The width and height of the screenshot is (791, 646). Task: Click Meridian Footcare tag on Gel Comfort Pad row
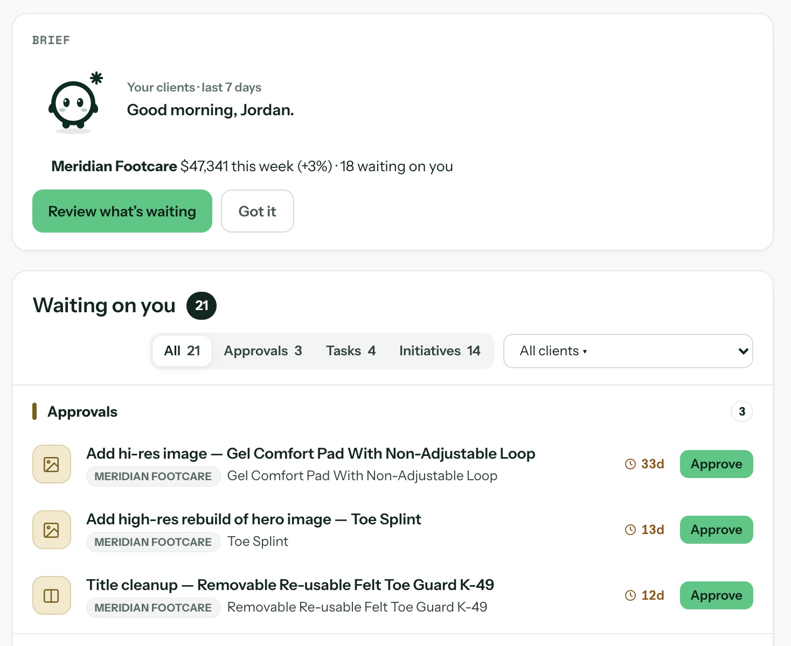[x=153, y=476]
